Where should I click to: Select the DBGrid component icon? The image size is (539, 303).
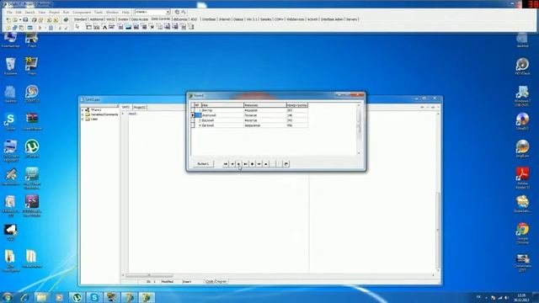(x=89, y=27)
